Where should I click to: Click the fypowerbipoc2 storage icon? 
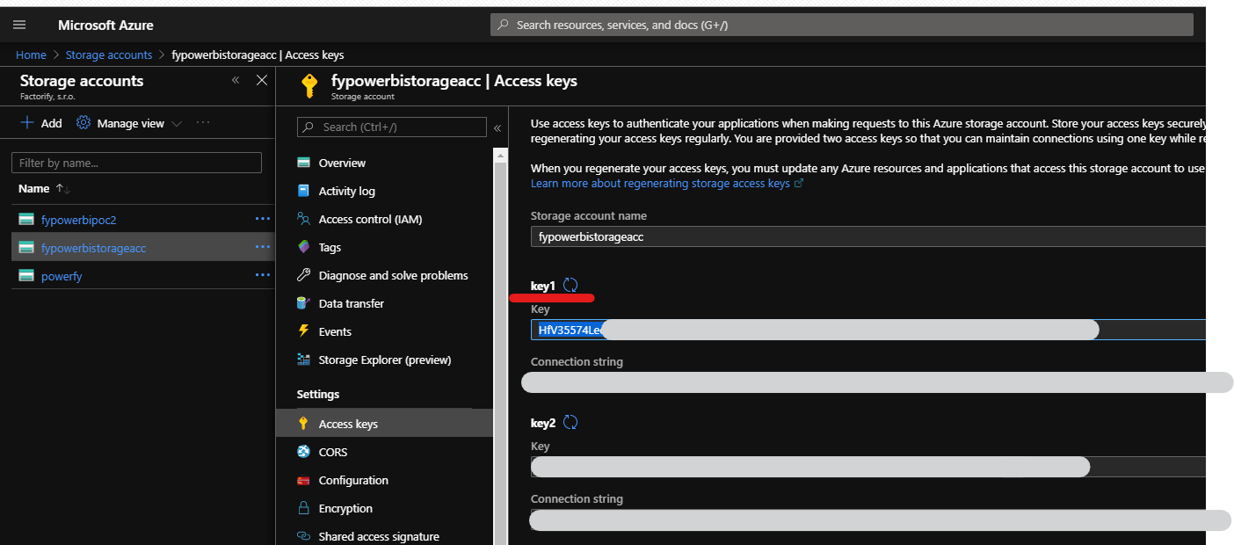point(26,220)
